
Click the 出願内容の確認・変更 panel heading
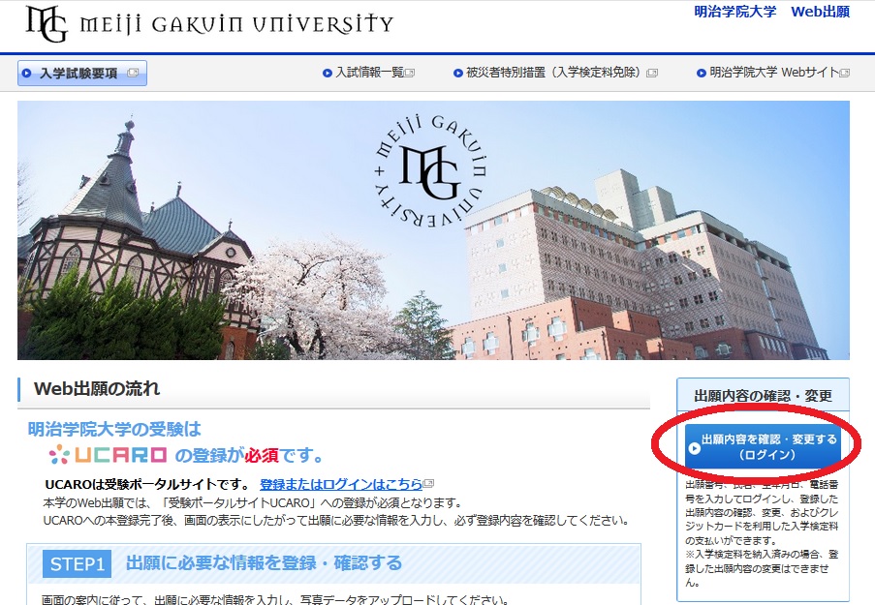pyautogui.click(x=763, y=396)
